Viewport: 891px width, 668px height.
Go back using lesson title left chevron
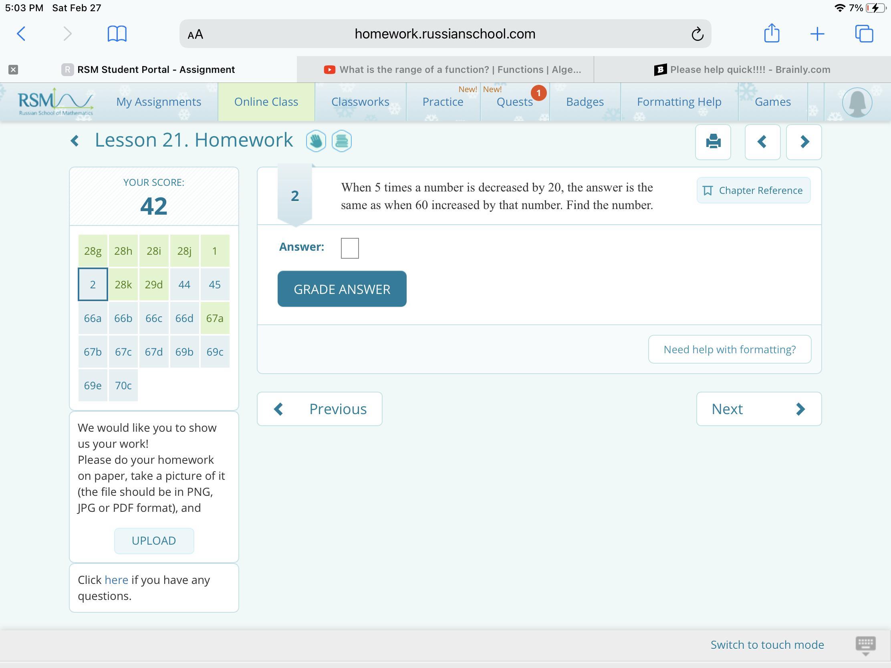(75, 141)
